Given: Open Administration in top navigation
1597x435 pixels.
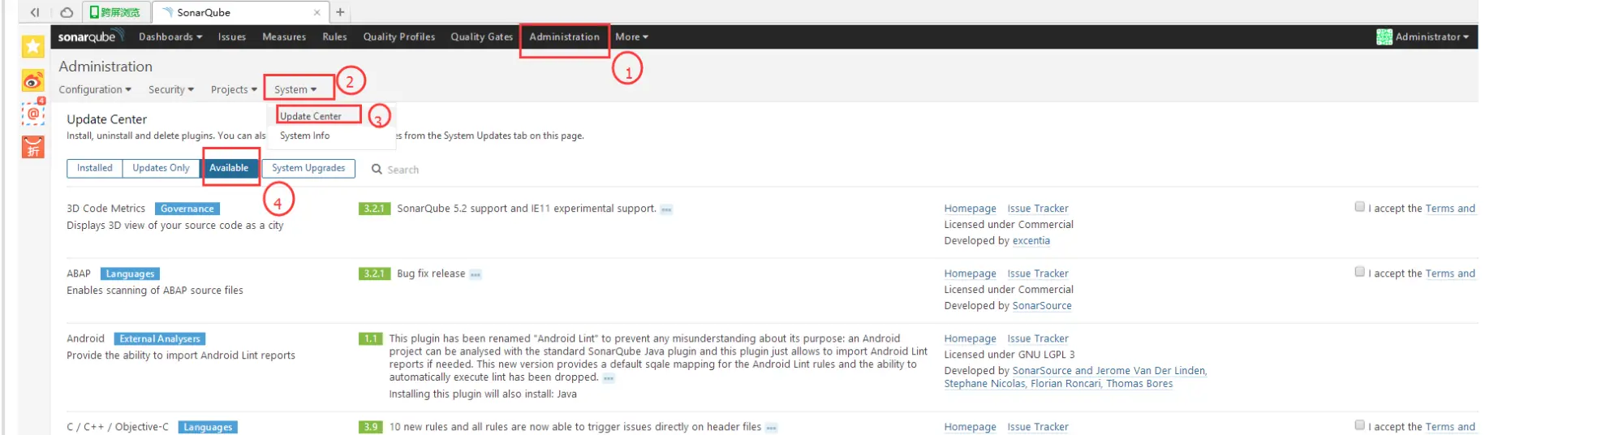Looking at the screenshot, I should (565, 37).
